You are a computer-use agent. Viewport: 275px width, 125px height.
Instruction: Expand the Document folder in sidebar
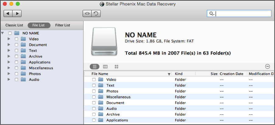9,45
